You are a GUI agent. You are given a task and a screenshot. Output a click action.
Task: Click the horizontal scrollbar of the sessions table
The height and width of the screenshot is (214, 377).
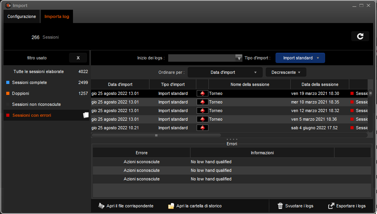point(156,136)
